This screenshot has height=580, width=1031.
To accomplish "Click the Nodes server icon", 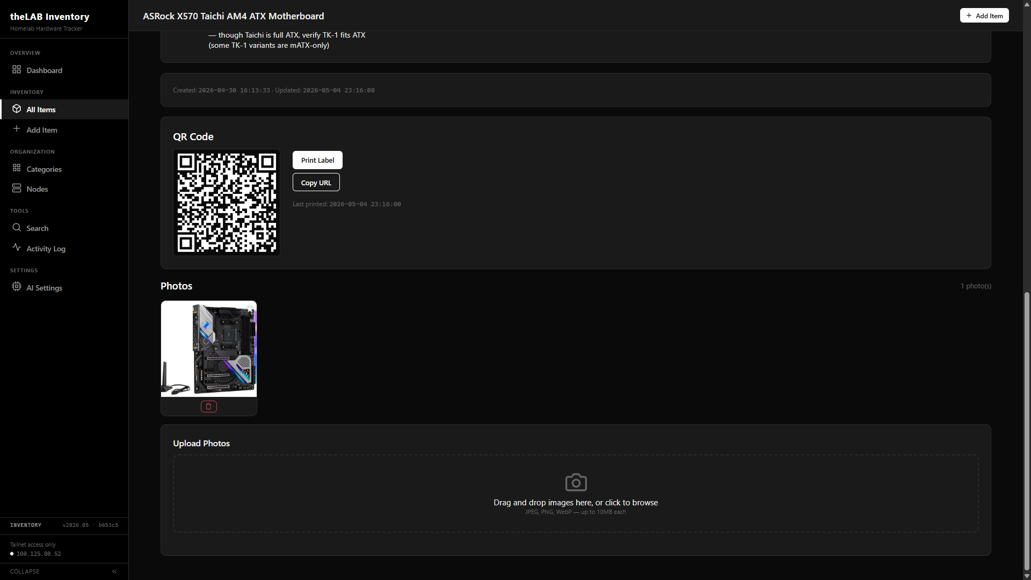I will pos(17,189).
